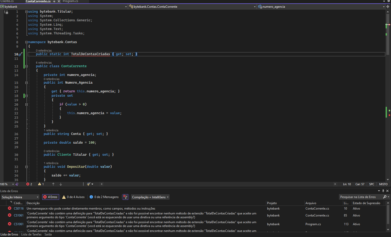391x237 pixels.
Task: Click the editor split window handle
Action: pyautogui.click(x=388, y=6)
